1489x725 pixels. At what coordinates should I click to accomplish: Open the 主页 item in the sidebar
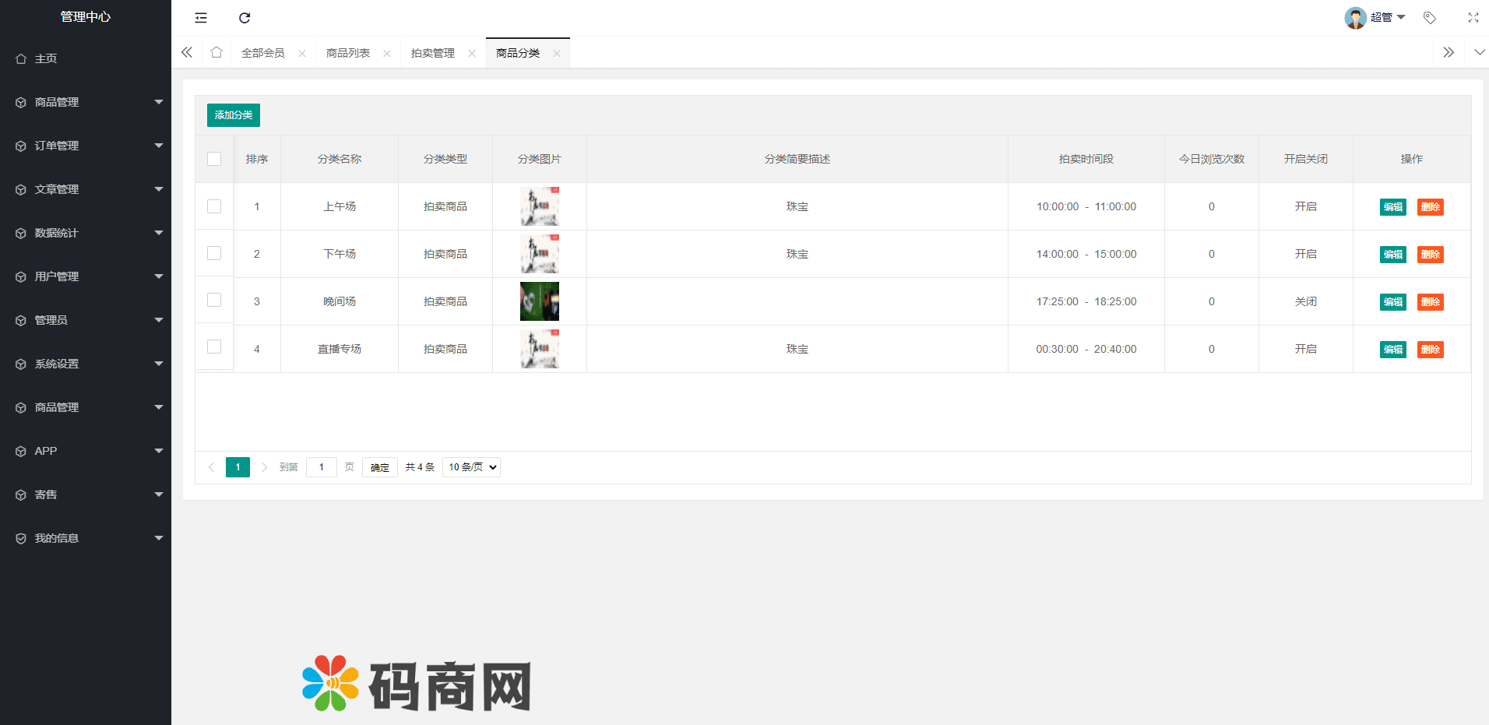46,58
